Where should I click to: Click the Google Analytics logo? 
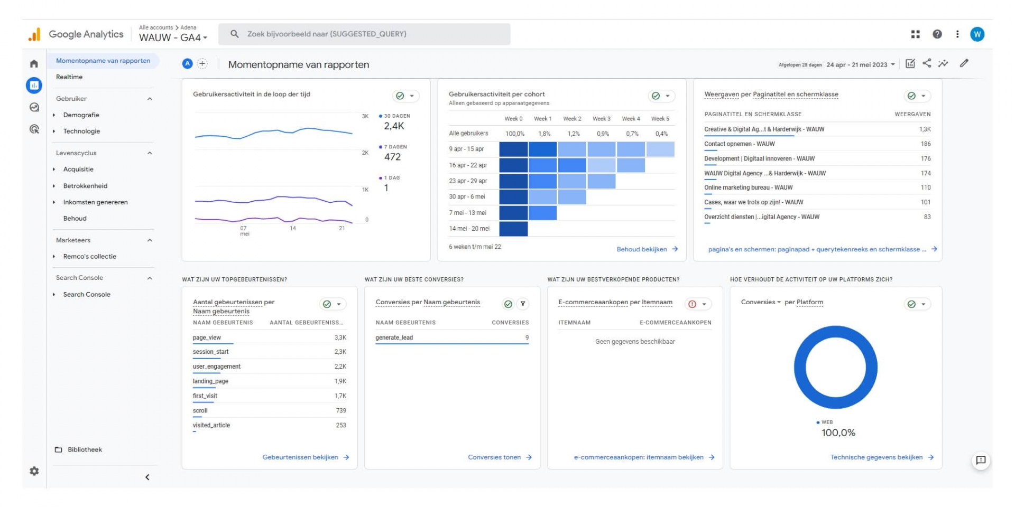(x=76, y=34)
